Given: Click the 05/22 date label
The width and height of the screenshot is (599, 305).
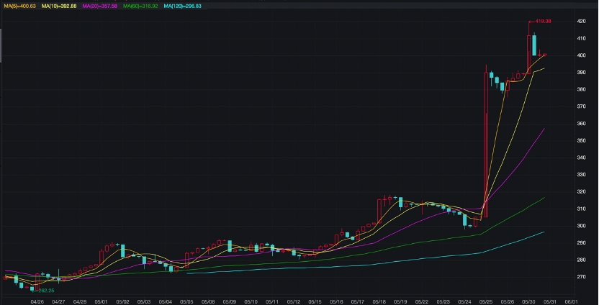Looking at the screenshot, I should click(422, 301).
